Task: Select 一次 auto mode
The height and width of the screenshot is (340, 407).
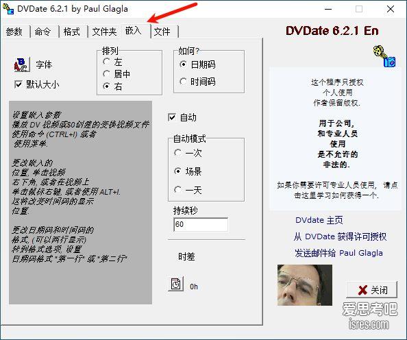Action: 177,153
